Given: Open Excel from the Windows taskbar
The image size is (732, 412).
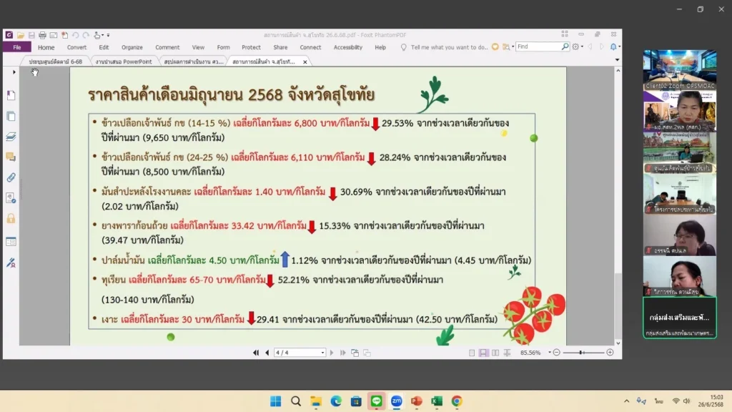Looking at the screenshot, I should 437,401.
